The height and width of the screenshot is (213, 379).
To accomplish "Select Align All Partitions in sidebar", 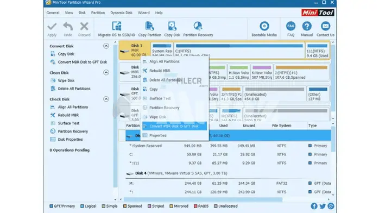I will coord(69,107).
